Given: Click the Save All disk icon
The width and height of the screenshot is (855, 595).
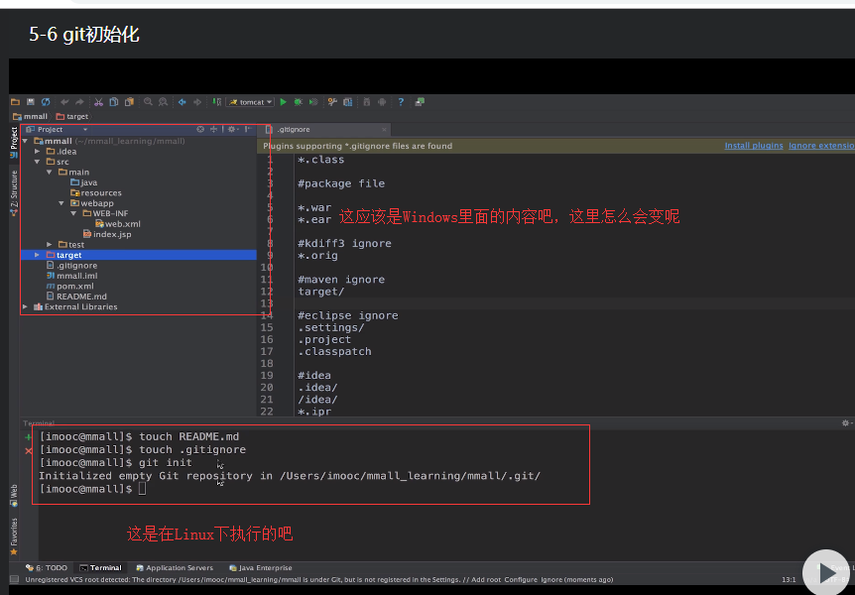Looking at the screenshot, I should coord(31,102).
